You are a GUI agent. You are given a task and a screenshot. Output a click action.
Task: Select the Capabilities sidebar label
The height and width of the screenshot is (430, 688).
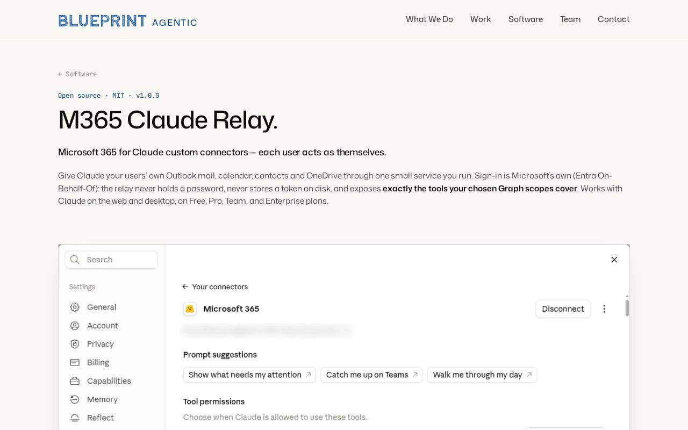tap(109, 381)
